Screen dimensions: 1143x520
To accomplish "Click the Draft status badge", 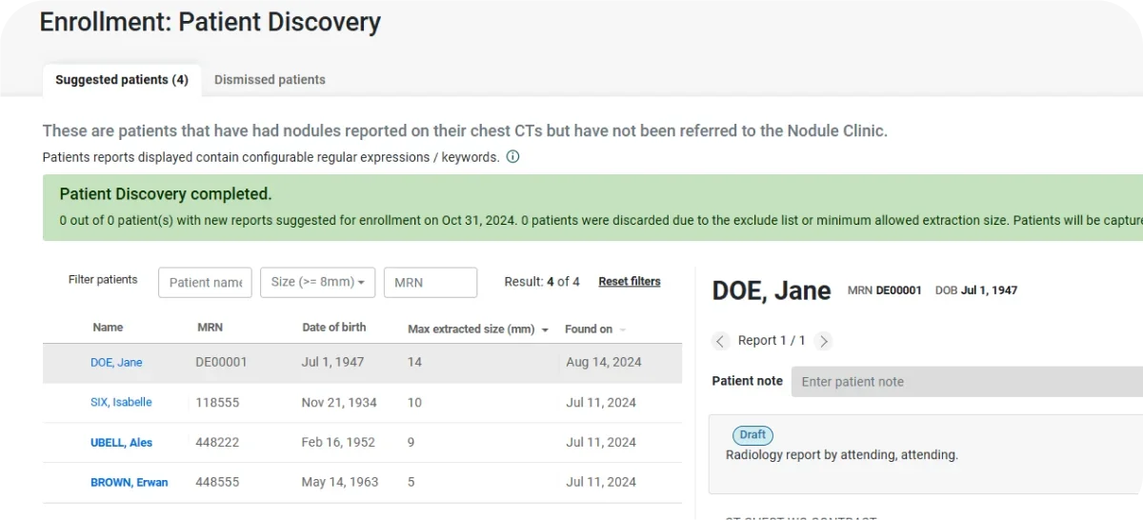I will pos(752,435).
